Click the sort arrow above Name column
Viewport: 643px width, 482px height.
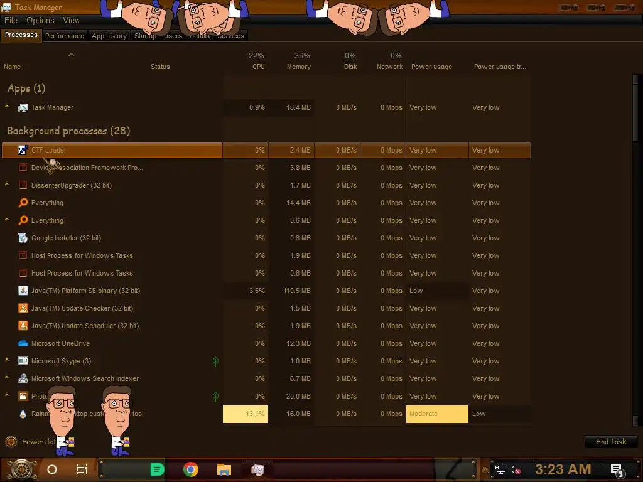(x=72, y=55)
